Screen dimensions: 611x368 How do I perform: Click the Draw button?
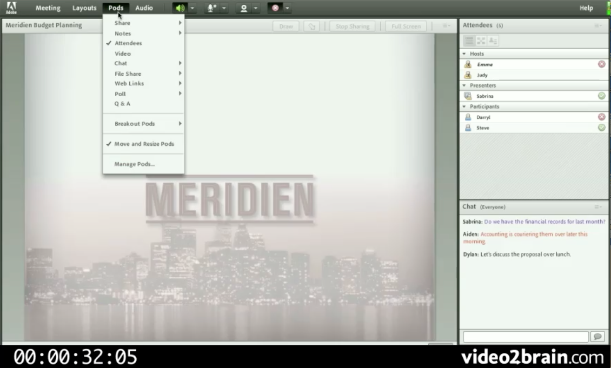click(x=286, y=26)
